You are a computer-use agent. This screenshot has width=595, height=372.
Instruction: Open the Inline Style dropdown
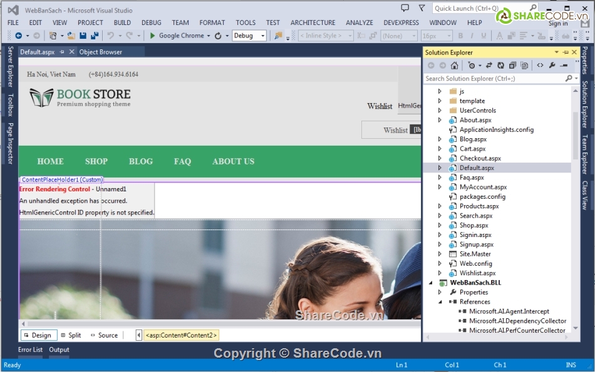[326, 36]
